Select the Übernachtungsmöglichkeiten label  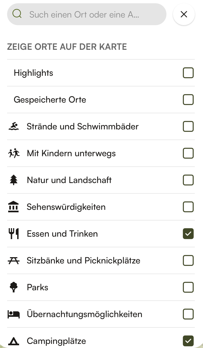pos(84,314)
